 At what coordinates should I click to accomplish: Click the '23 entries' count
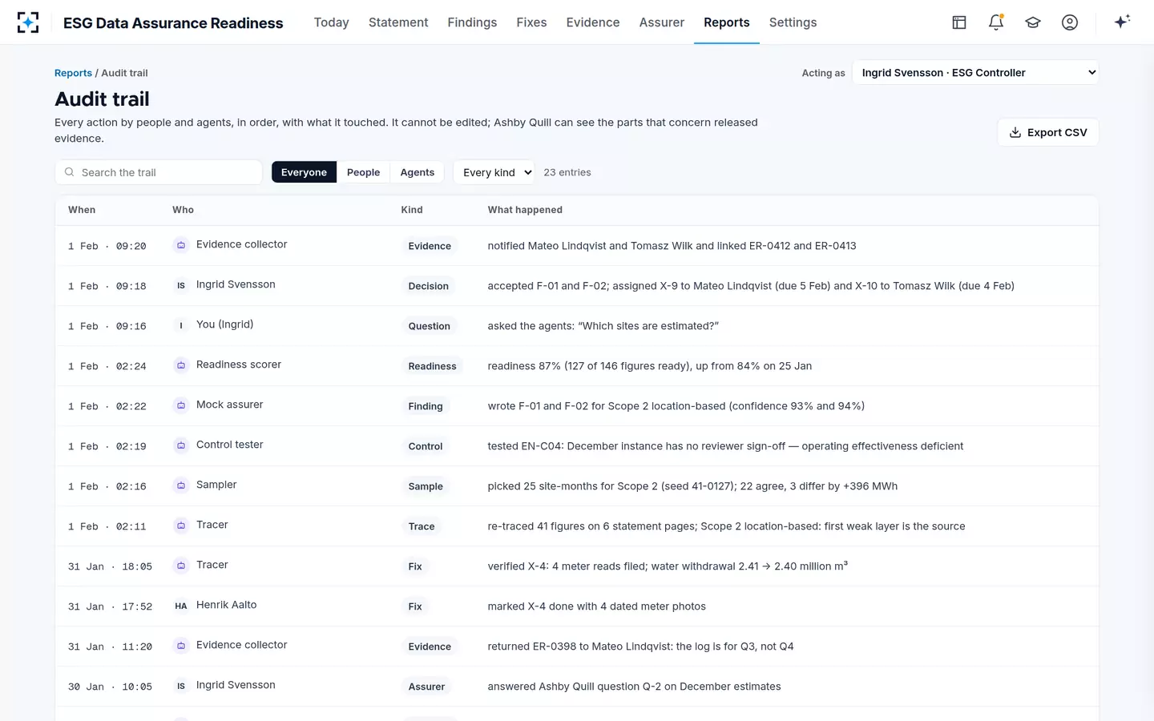coord(567,172)
